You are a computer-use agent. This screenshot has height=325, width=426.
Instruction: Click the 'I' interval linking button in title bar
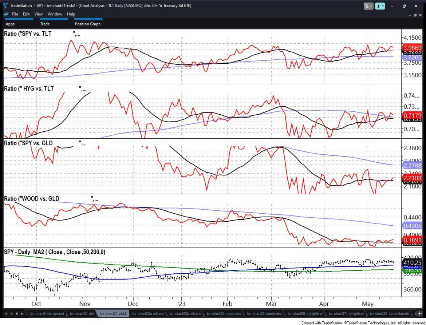pyautogui.click(x=378, y=6)
